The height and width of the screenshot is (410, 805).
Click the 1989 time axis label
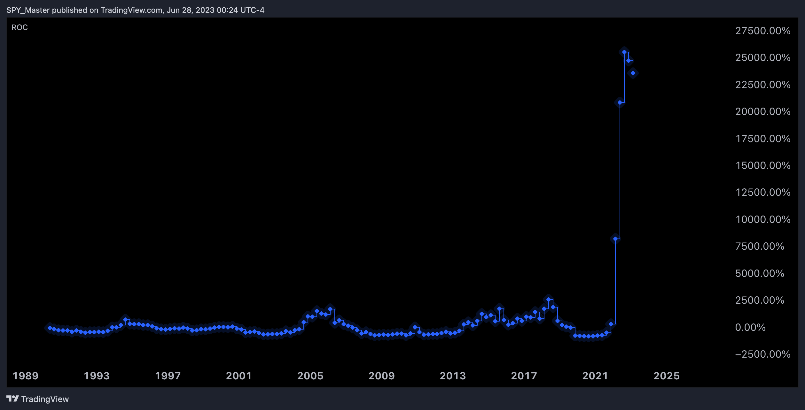[x=26, y=376]
